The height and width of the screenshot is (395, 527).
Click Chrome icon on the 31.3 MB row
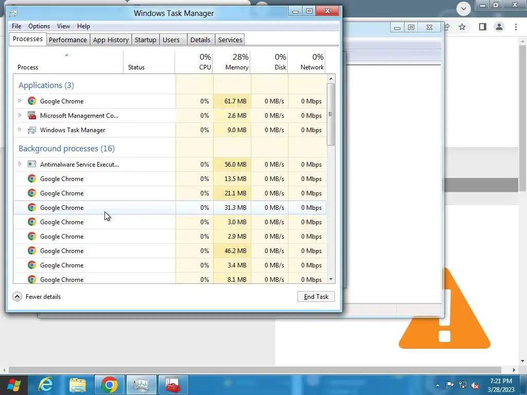click(x=32, y=207)
